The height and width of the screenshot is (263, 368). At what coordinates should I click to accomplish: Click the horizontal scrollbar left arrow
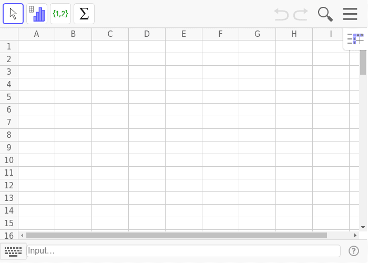(x=22, y=235)
